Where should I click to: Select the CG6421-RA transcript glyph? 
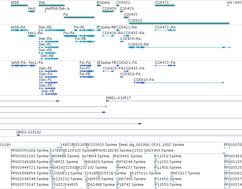(x=118, y=30)
